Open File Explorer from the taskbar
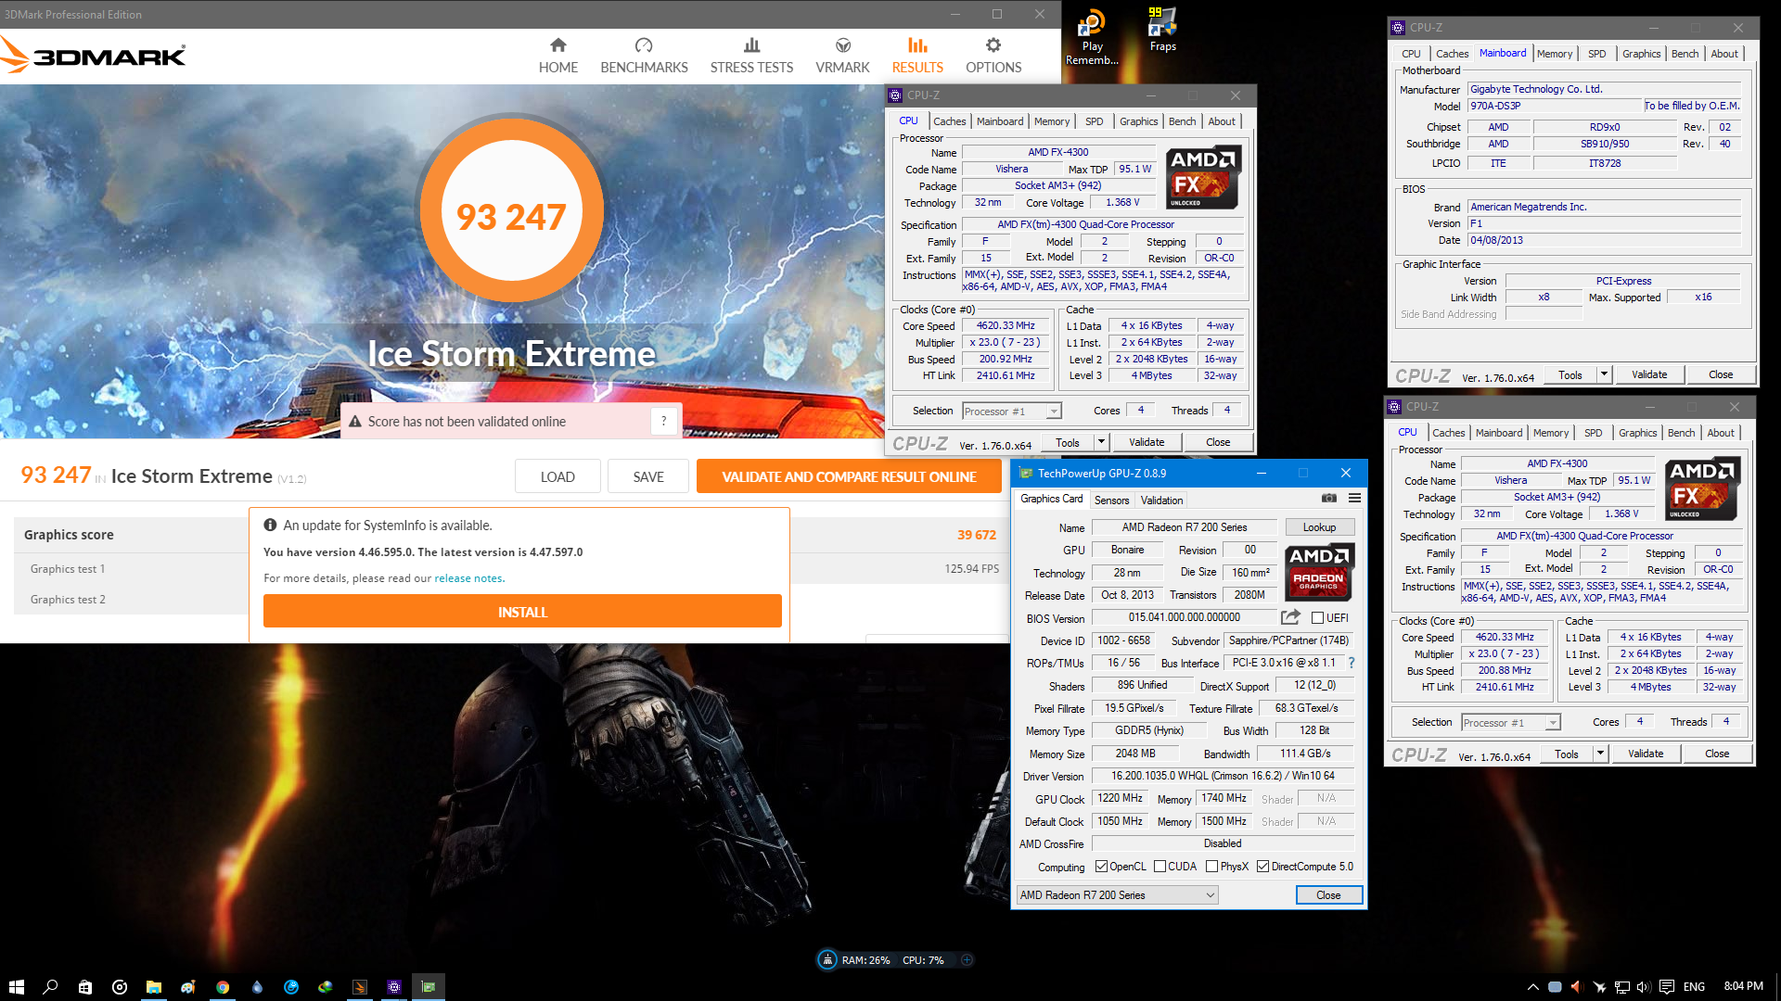1781x1001 pixels. (x=154, y=987)
